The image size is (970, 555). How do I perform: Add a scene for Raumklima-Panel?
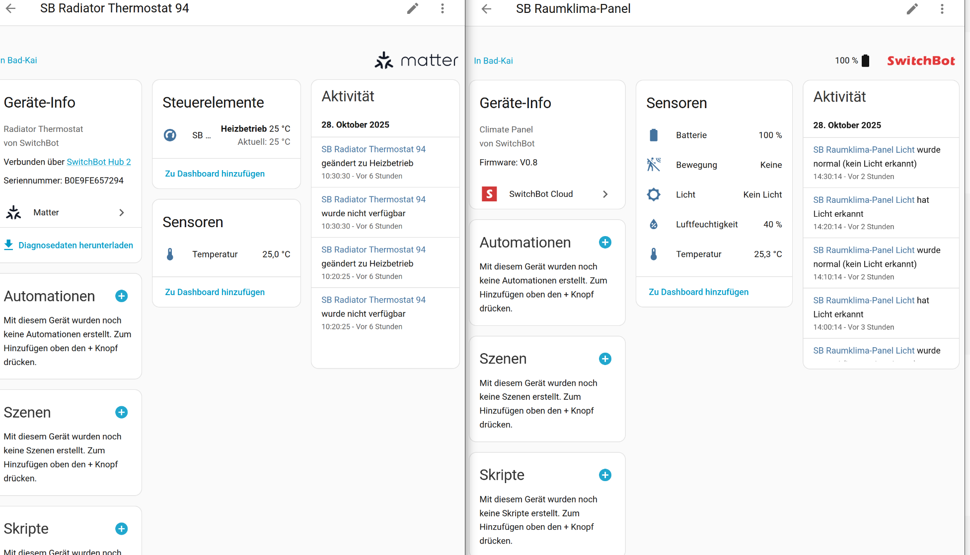point(605,359)
